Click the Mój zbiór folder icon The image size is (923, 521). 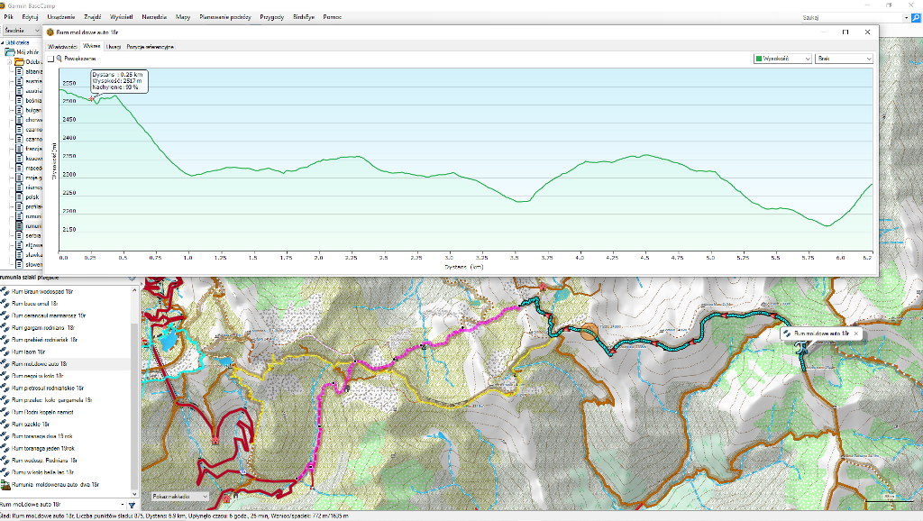pos(10,52)
